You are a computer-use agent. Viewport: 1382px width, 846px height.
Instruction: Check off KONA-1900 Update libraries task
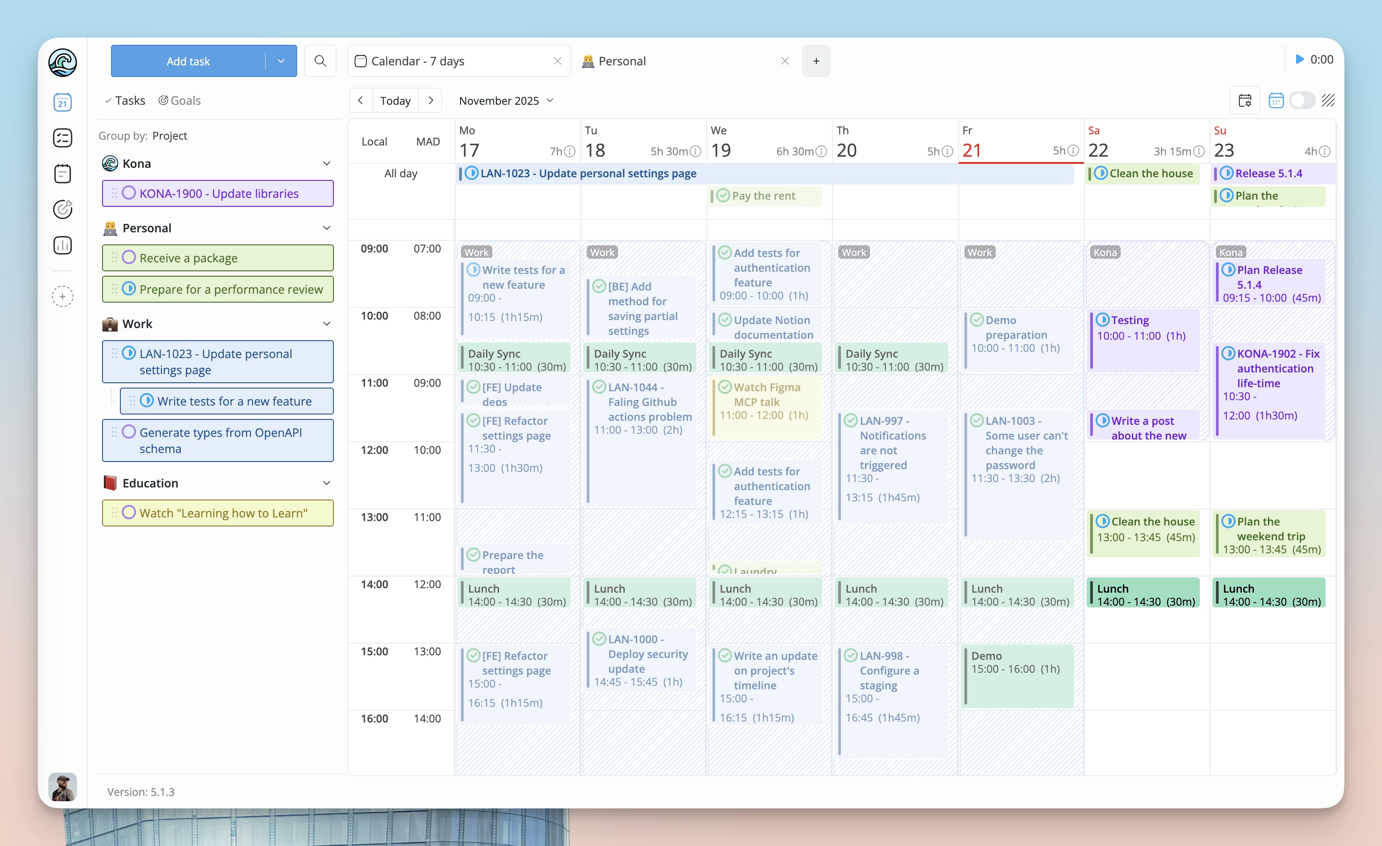tap(129, 193)
